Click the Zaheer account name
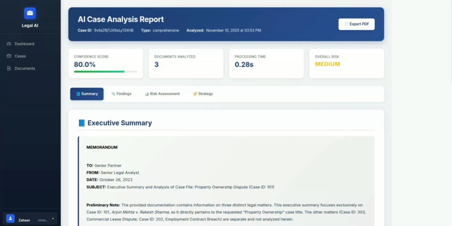The height and width of the screenshot is (226, 452). pos(24,220)
